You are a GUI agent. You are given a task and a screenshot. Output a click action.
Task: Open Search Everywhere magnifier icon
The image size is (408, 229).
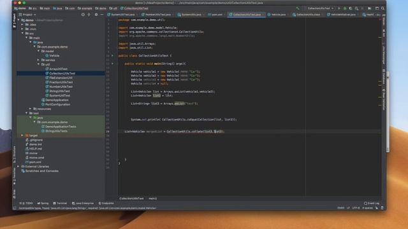click(x=382, y=8)
